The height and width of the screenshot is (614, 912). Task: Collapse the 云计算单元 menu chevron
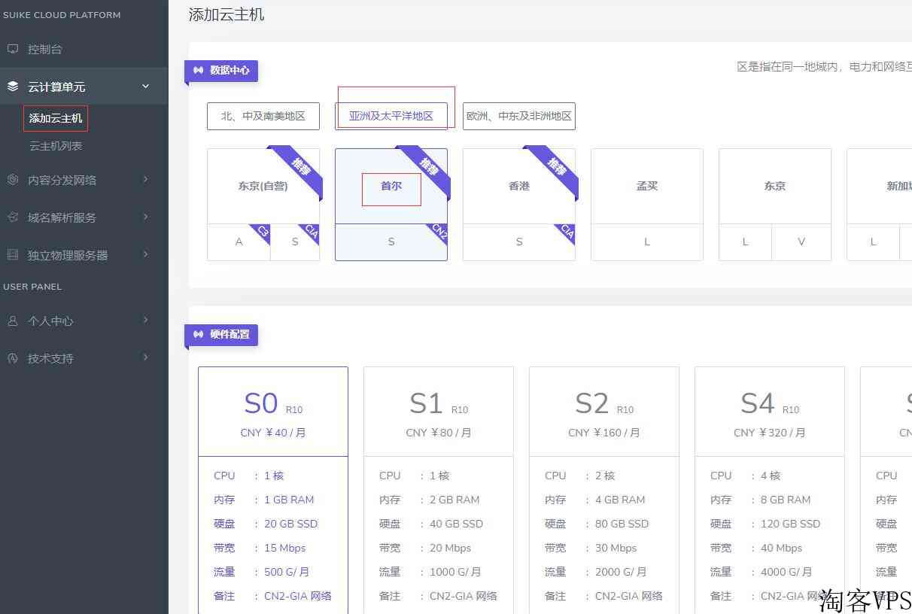[x=146, y=87]
